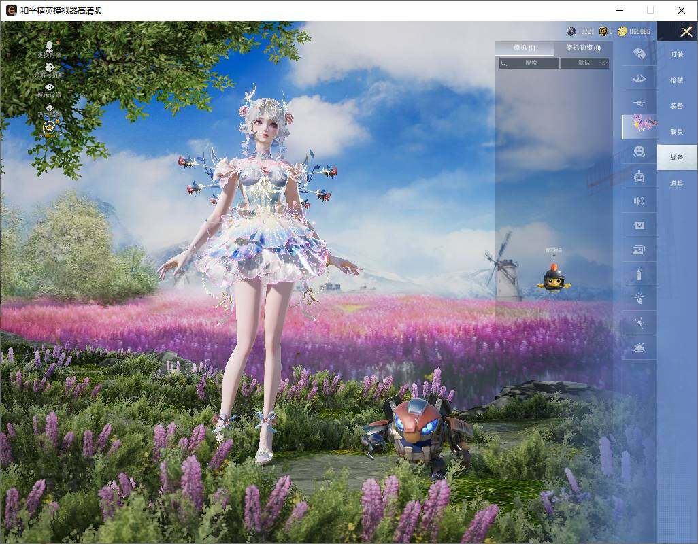The width and height of the screenshot is (698, 544).
Task: Toggle the 展示设置 eye icon
Action: click(50, 87)
